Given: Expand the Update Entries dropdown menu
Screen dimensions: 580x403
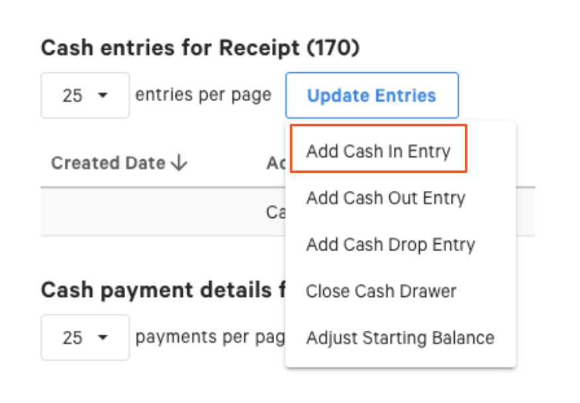Looking at the screenshot, I should pos(371,95).
